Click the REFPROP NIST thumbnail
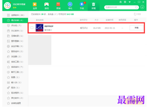Image resolution: width=150 pixels, height=109 pixels. (39, 28)
